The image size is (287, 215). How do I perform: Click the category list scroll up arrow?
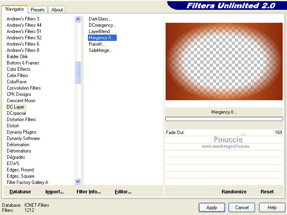click(x=78, y=19)
